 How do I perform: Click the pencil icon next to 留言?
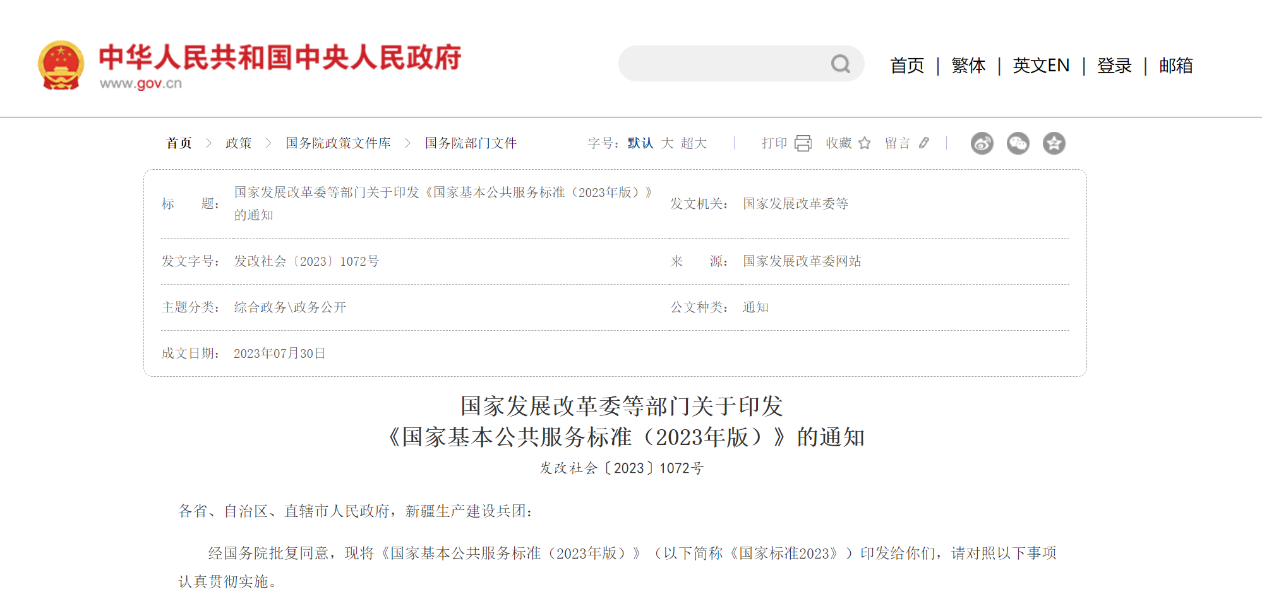pos(924,143)
